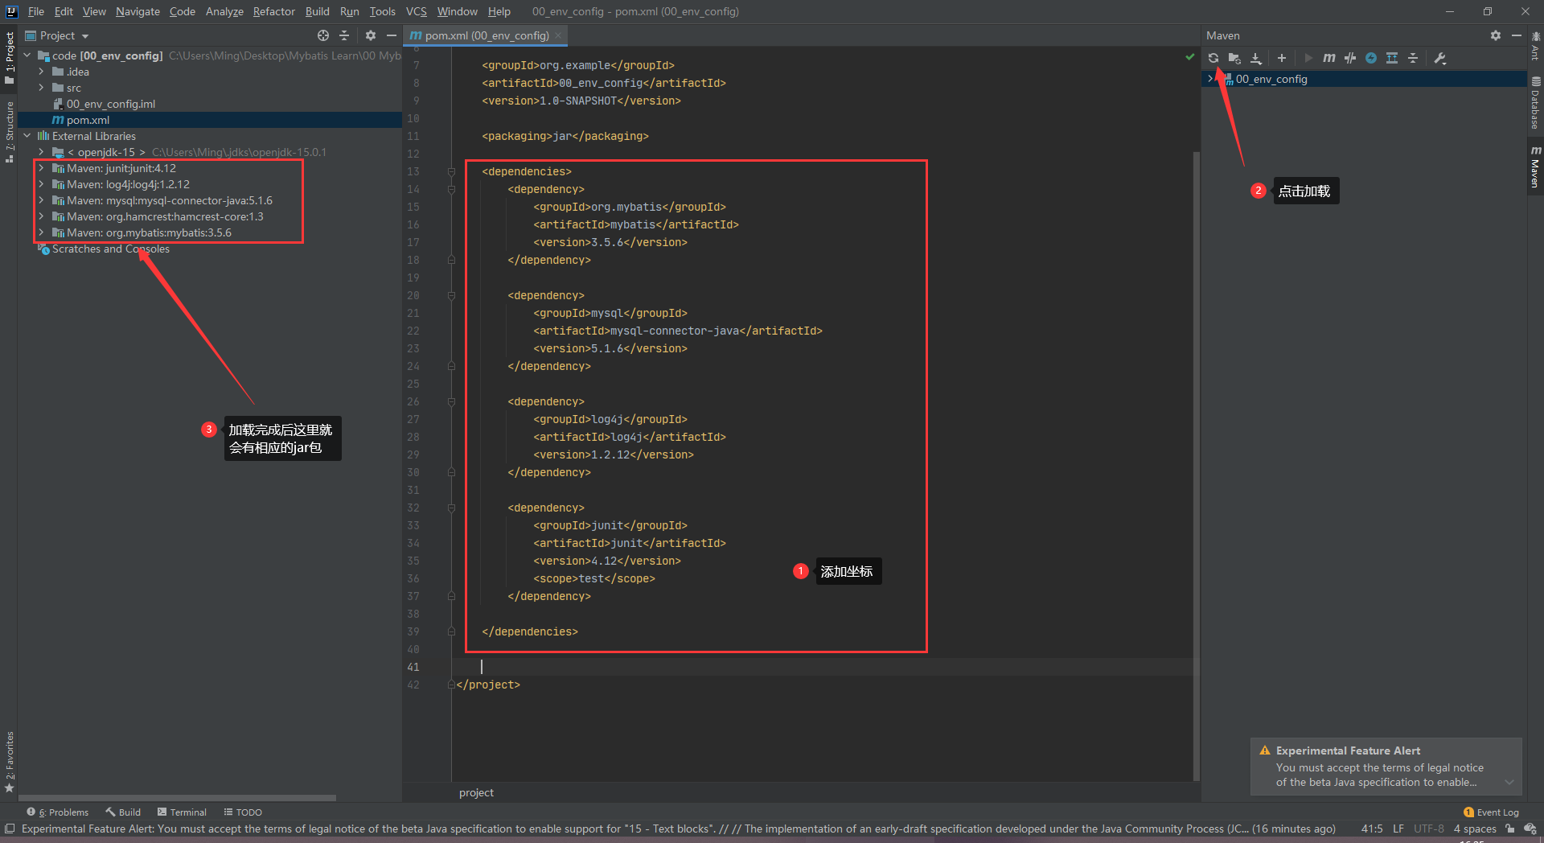Expand the src folder
Image resolution: width=1544 pixels, height=843 pixels.
tap(41, 88)
